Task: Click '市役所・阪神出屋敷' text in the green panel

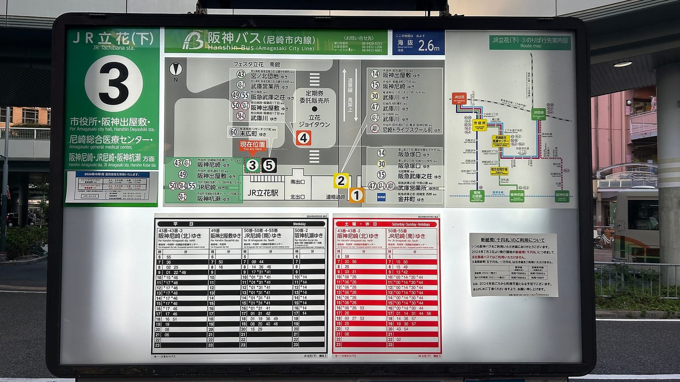Action: coord(110,122)
